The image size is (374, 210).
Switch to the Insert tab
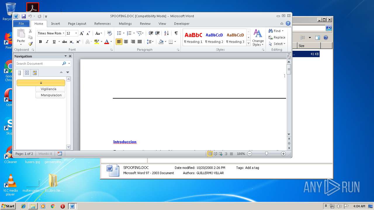pyautogui.click(x=56, y=24)
